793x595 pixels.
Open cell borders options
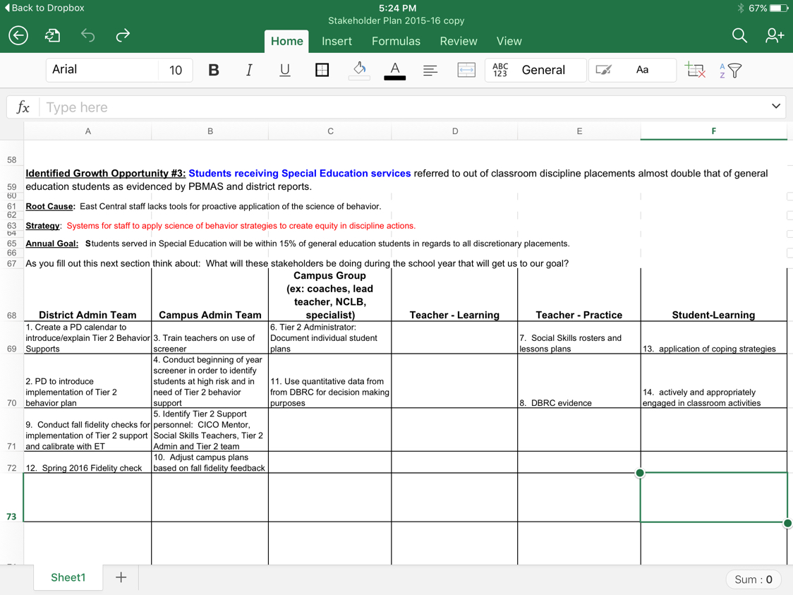(322, 70)
